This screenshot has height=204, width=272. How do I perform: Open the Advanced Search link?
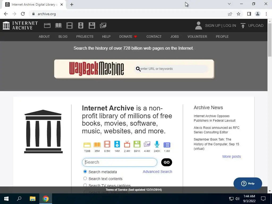coord(157,172)
